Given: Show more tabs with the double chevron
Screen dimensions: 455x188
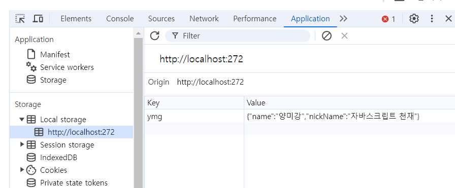Looking at the screenshot, I should point(343,19).
